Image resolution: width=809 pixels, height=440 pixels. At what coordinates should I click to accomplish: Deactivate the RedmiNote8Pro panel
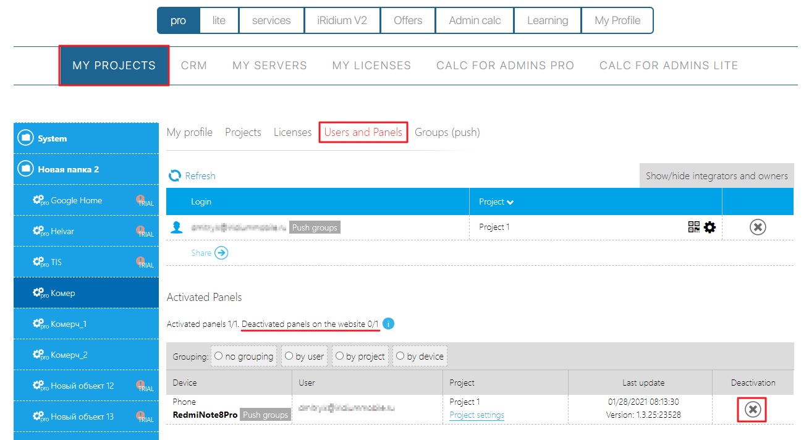click(752, 409)
